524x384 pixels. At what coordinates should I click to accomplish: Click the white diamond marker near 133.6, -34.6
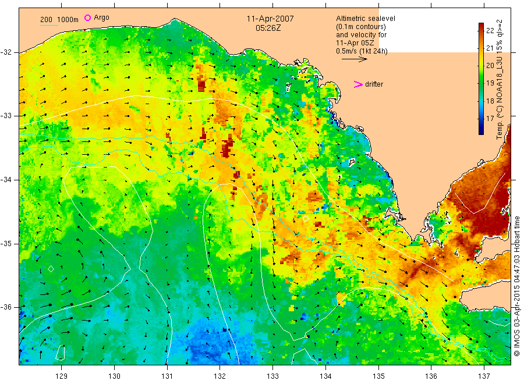tap(306, 219)
